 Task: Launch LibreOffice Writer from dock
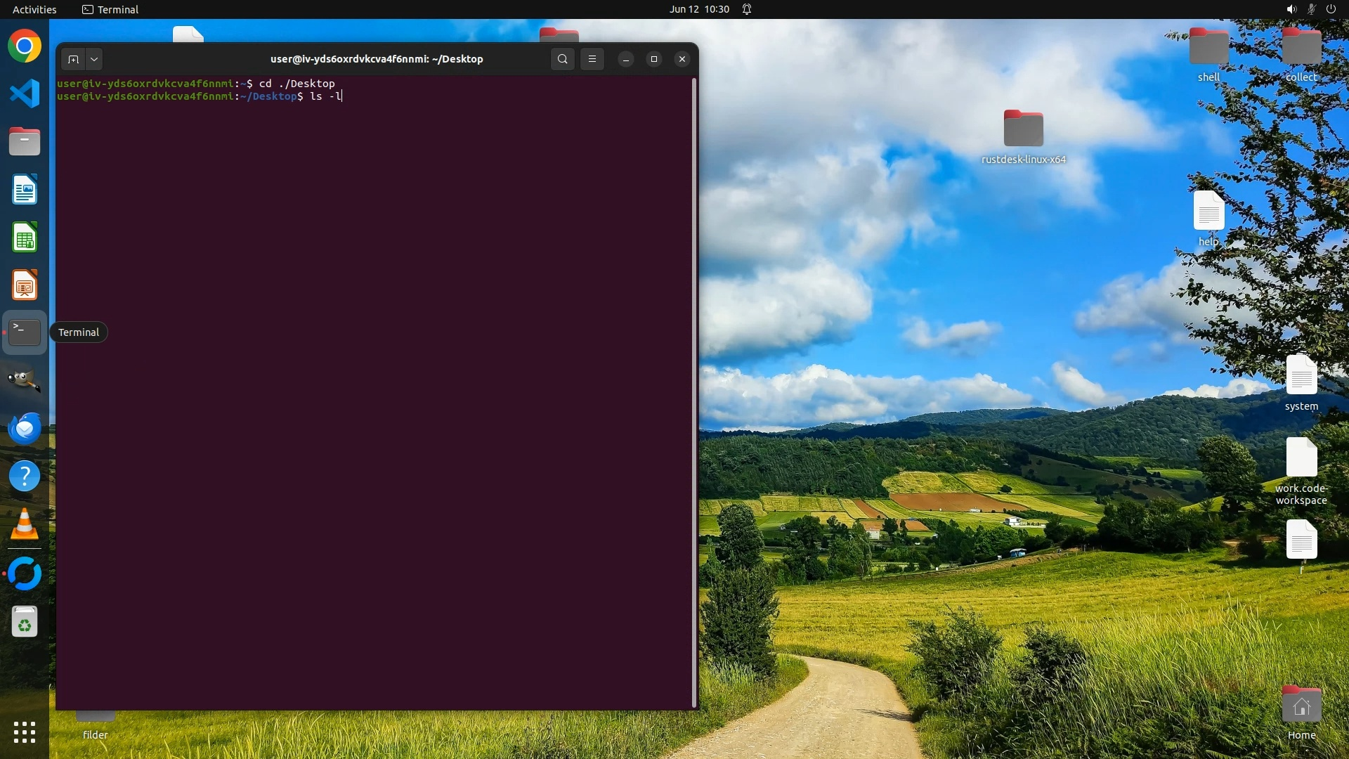click(x=25, y=190)
